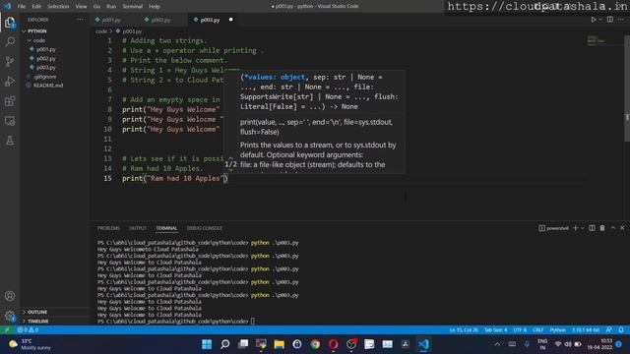The height and width of the screenshot is (354, 630).
Task: Open the Edit menu
Action: coord(36,7)
